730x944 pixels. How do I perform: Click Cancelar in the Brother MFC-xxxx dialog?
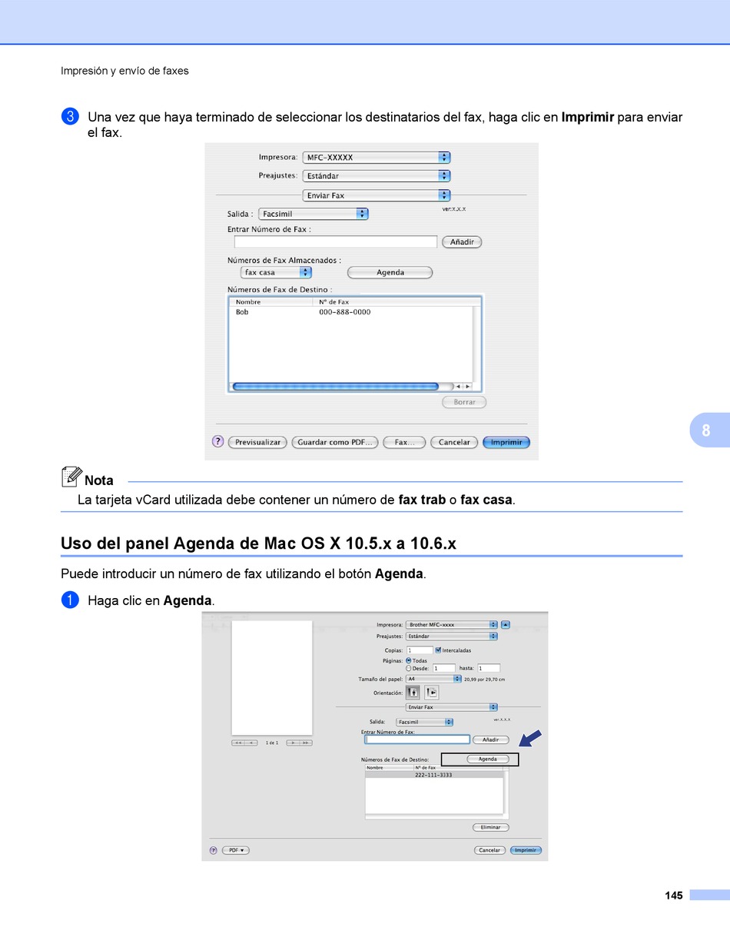tap(489, 850)
